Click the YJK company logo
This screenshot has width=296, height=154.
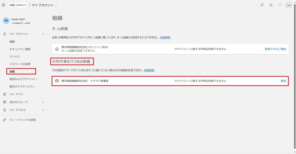[x=18, y=5]
